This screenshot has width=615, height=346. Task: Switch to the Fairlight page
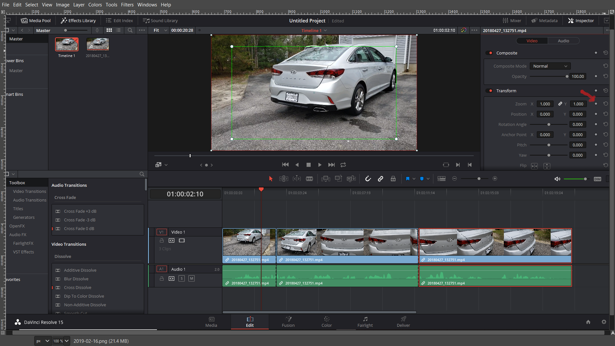(x=365, y=322)
